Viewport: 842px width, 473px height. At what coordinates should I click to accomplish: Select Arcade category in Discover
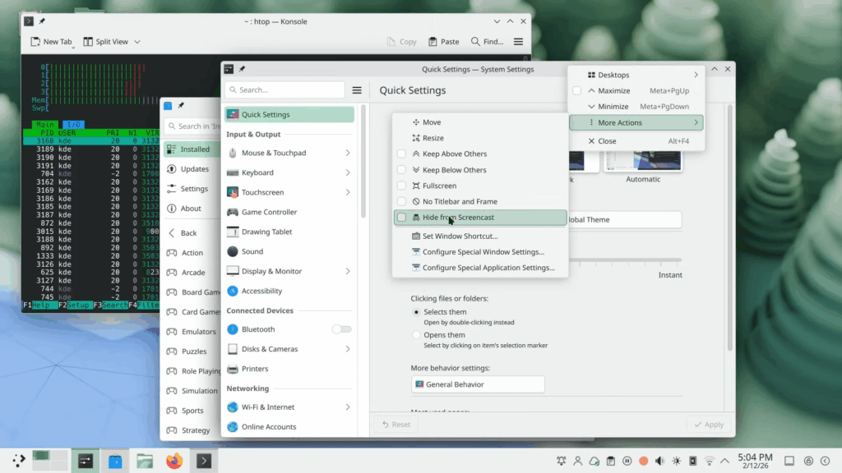(192, 273)
